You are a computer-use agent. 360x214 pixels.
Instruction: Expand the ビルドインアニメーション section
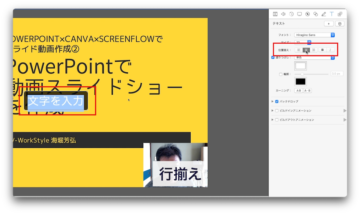click(x=273, y=111)
